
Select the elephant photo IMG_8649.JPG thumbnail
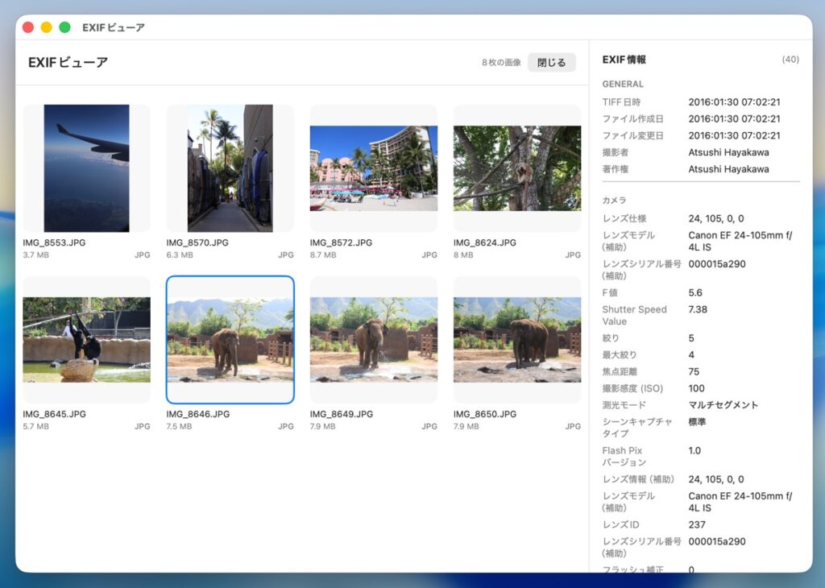pos(373,339)
